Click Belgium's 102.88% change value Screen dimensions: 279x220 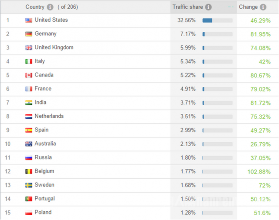coord(259,172)
